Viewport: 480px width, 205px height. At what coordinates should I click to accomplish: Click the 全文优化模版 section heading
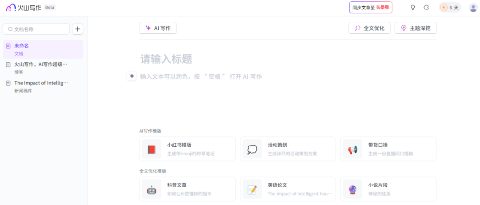(153, 171)
